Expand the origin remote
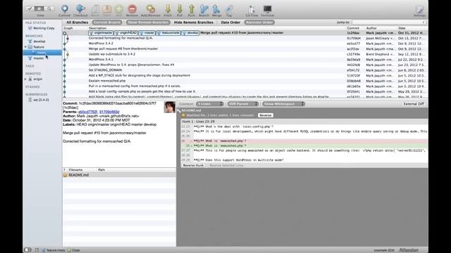 coord(25,79)
